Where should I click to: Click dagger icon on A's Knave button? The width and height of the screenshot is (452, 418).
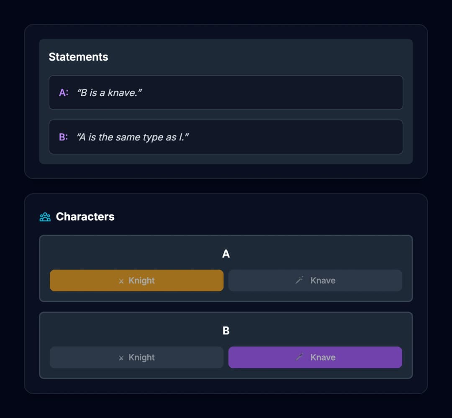(300, 280)
